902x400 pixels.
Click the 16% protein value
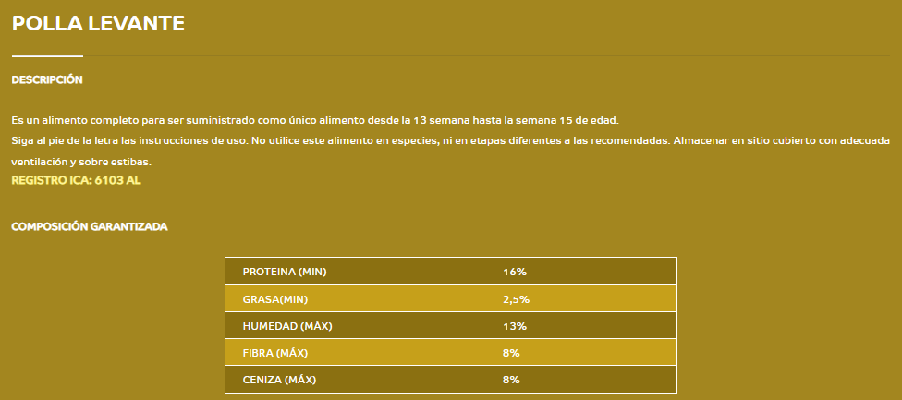click(x=514, y=272)
